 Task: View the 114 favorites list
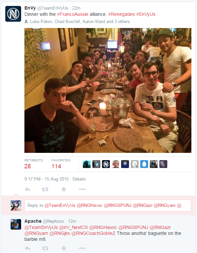[61, 164]
